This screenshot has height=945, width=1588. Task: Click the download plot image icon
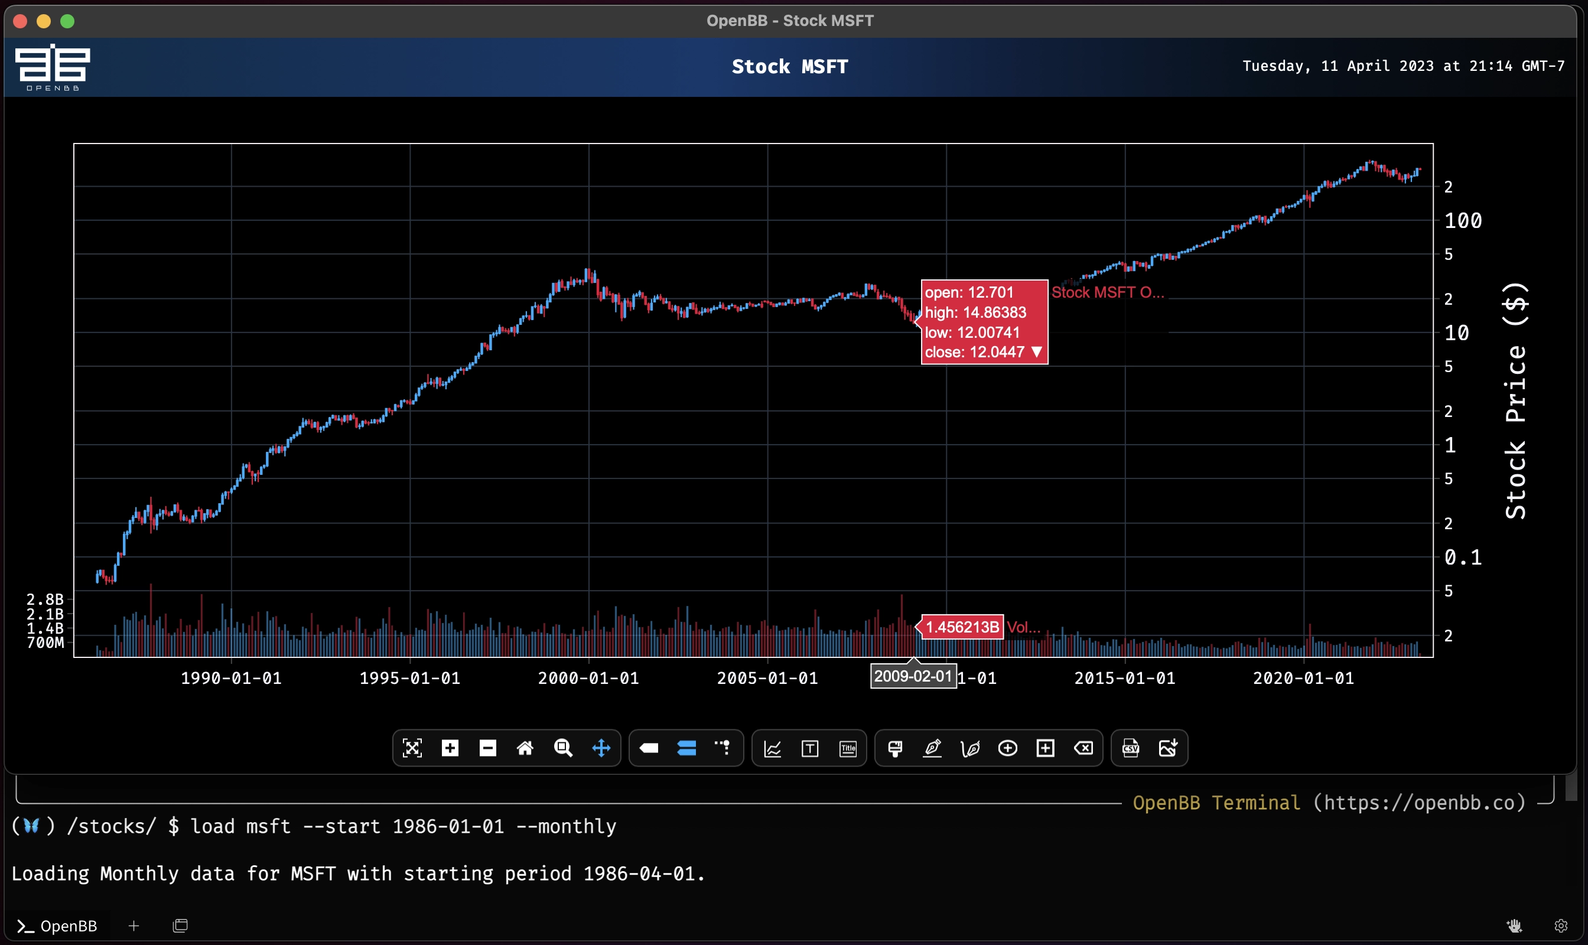pos(1168,748)
